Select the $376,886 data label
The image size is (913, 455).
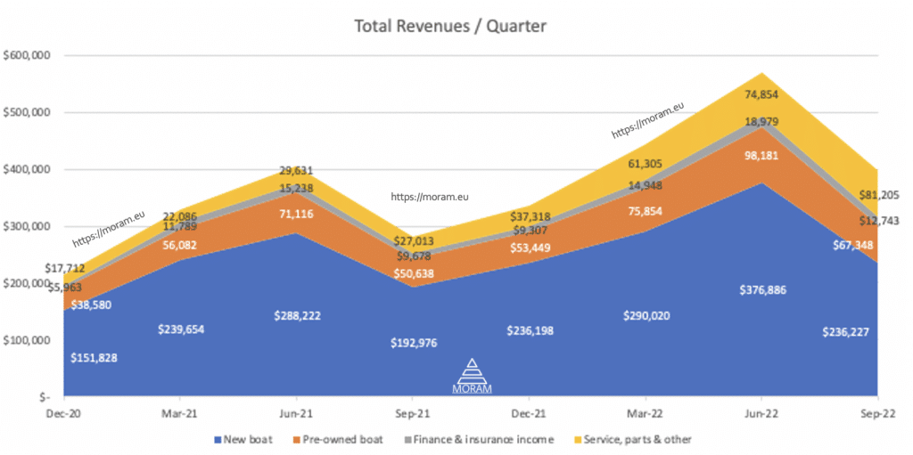(762, 289)
